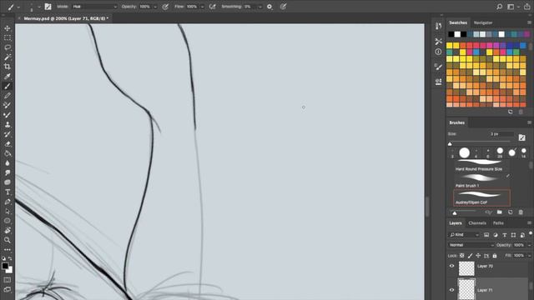Open Edit Toolbar three-dots button
This screenshot has width=534, height=300.
point(8,249)
